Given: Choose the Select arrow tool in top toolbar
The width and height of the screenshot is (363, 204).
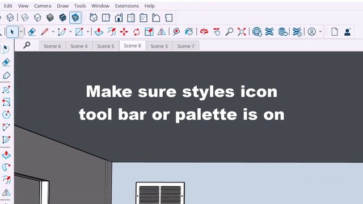Looking at the screenshot, I should [12, 32].
